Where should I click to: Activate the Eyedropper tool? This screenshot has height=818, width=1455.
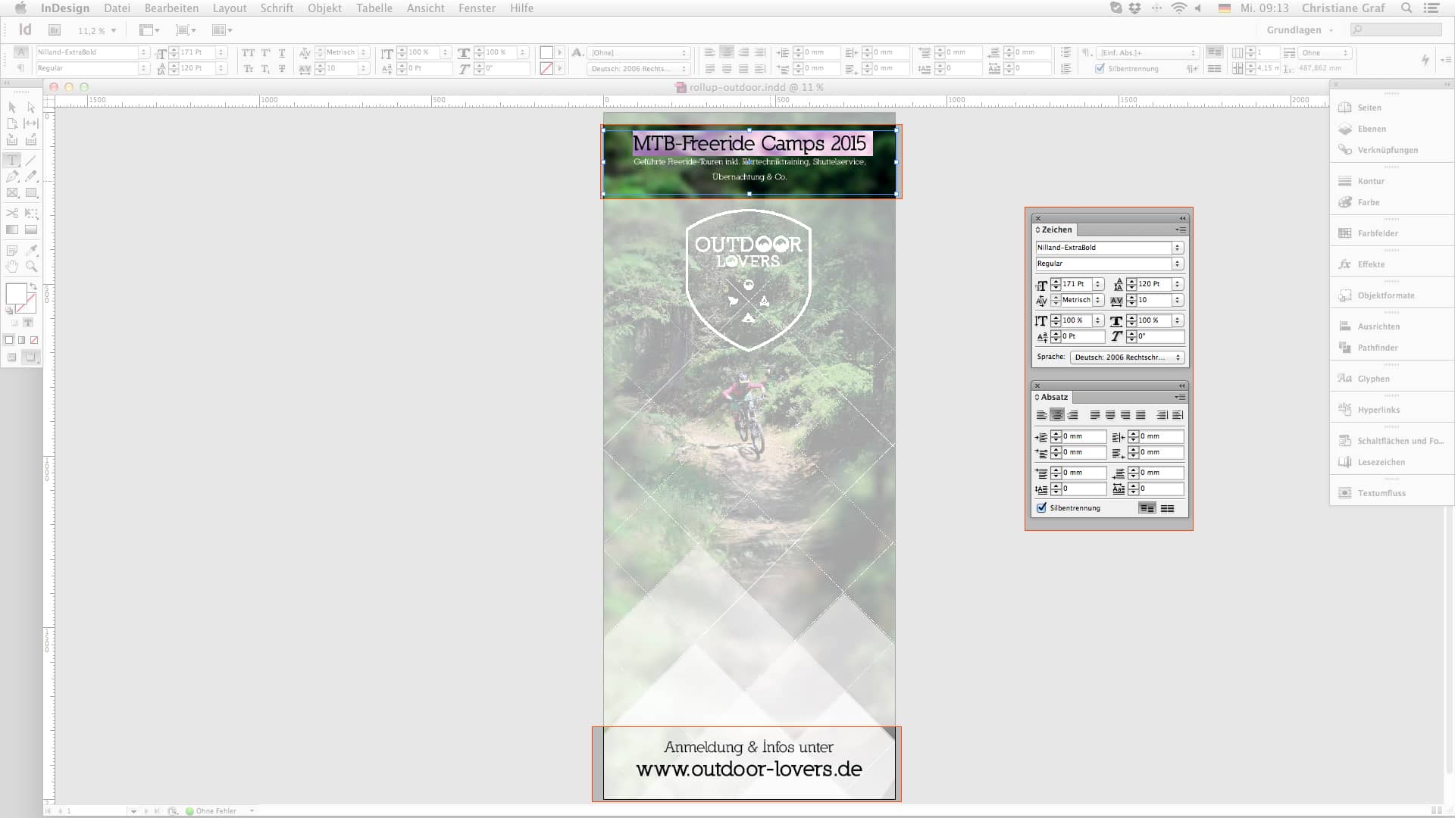[31, 250]
